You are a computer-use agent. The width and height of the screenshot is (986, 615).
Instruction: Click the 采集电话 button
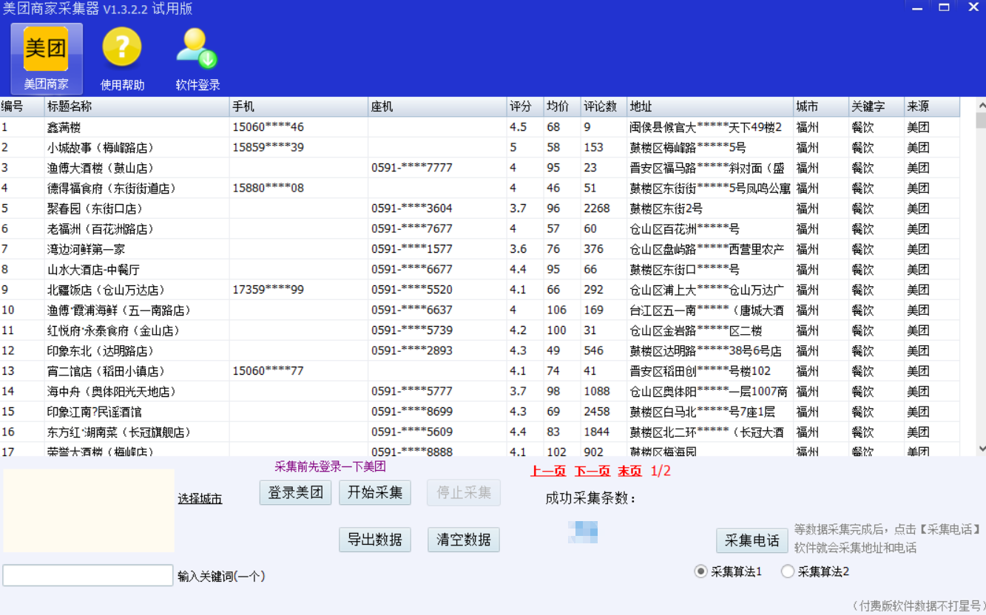click(752, 540)
